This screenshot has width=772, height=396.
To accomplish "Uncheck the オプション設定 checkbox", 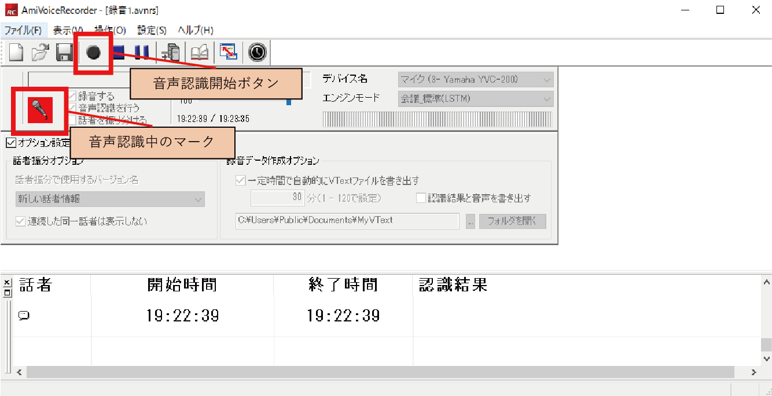I will click(x=11, y=142).
